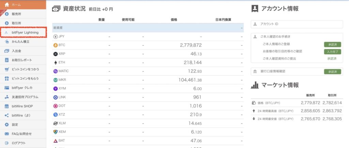
Task: Click the 使用可能 column header
Action: click(128, 20)
